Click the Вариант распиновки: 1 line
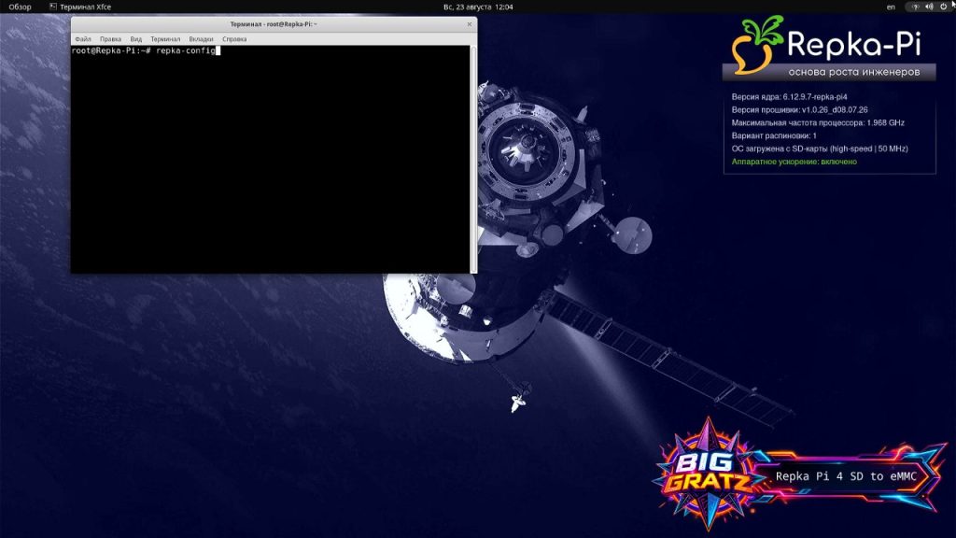This screenshot has width=956, height=538. tap(774, 135)
